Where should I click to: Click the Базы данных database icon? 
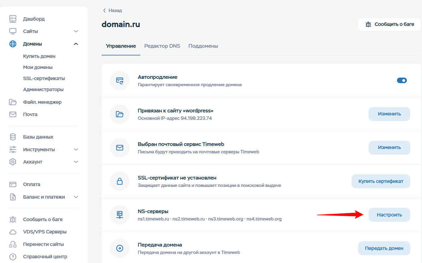click(x=13, y=137)
